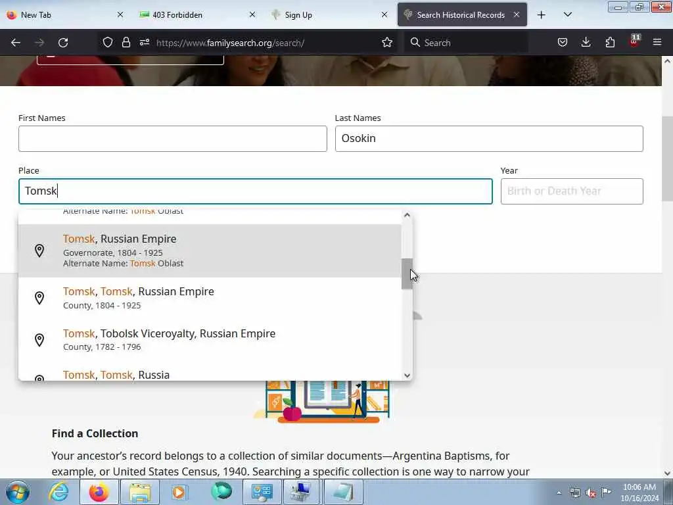Open the Extensions puzzle icon
Viewport: 673px width, 505px height.
click(610, 43)
